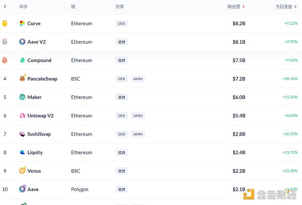Click the Aave V2 ghost icon
Viewport: 302px width, 205px height.
pos(22,42)
